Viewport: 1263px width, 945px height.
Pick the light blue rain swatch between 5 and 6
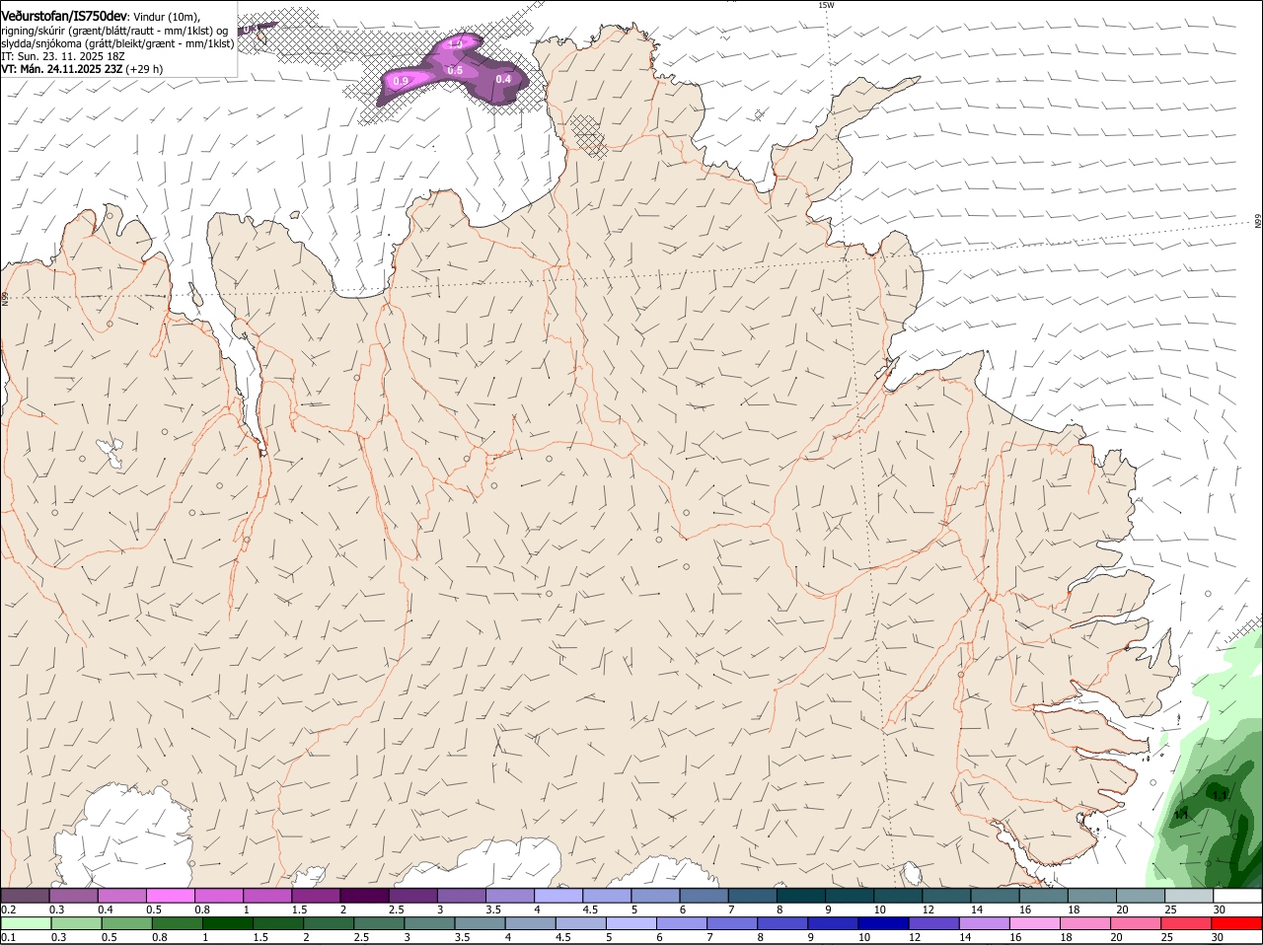tap(630, 923)
